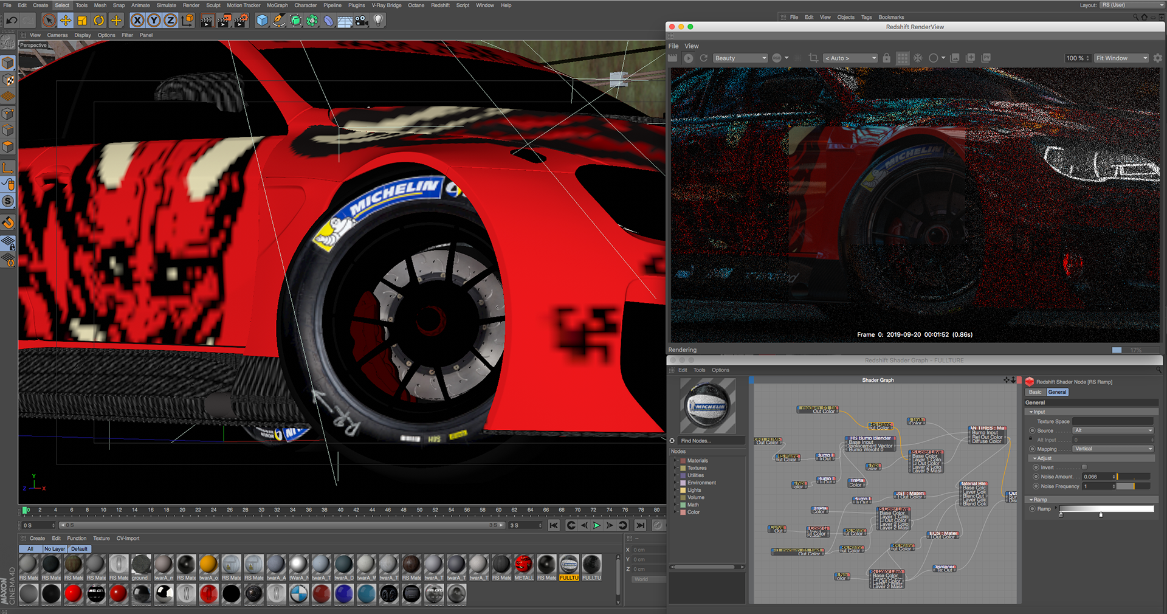Open the Mapping Vertical dropdown
Image resolution: width=1167 pixels, height=614 pixels.
click(x=1112, y=449)
